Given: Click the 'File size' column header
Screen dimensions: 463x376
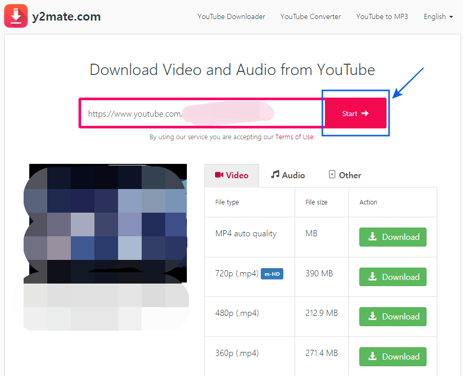Looking at the screenshot, I should click(316, 202).
